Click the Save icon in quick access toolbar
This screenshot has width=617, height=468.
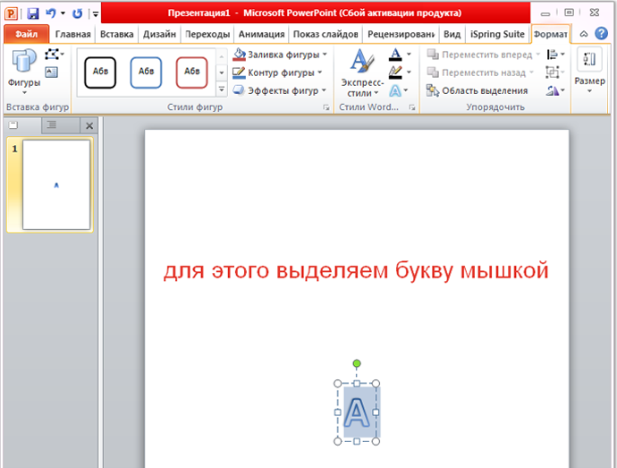coord(33,13)
